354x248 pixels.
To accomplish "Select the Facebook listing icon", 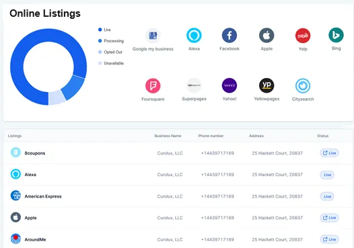I will [229, 36].
